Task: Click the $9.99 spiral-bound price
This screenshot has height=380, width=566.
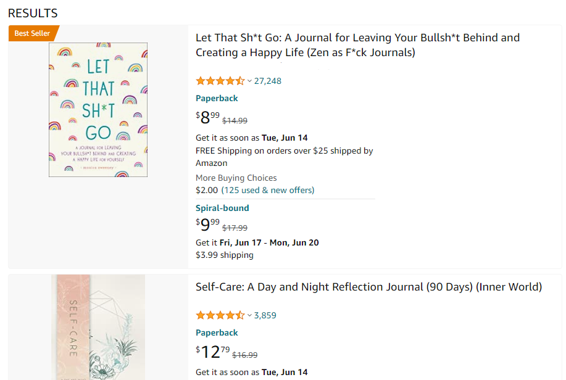Action: pos(207,225)
